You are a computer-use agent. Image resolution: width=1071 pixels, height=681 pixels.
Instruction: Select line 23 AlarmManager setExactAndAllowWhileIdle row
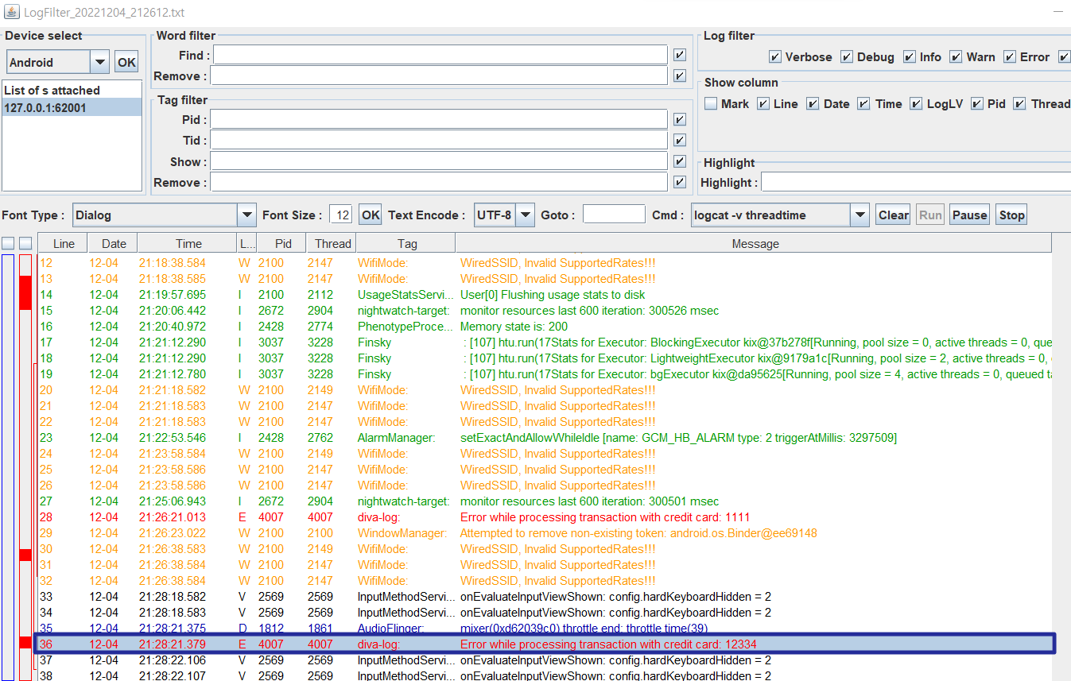tap(545, 438)
